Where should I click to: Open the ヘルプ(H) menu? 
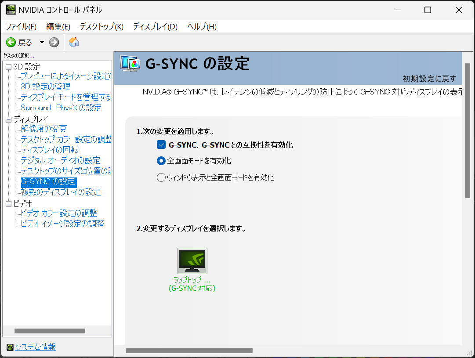coord(202,27)
